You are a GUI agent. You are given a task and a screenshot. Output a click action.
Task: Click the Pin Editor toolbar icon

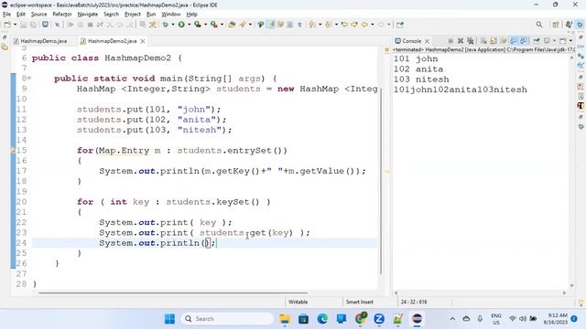[x=400, y=25]
